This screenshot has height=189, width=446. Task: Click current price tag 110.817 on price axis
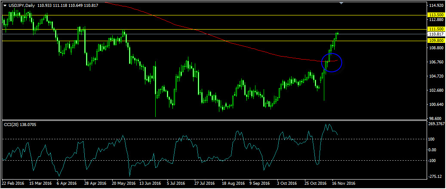click(x=437, y=34)
